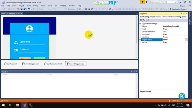Viewport: 192px width, 108px height.
Task: Open the Properties object selector dropdown
Action: click(187, 17)
